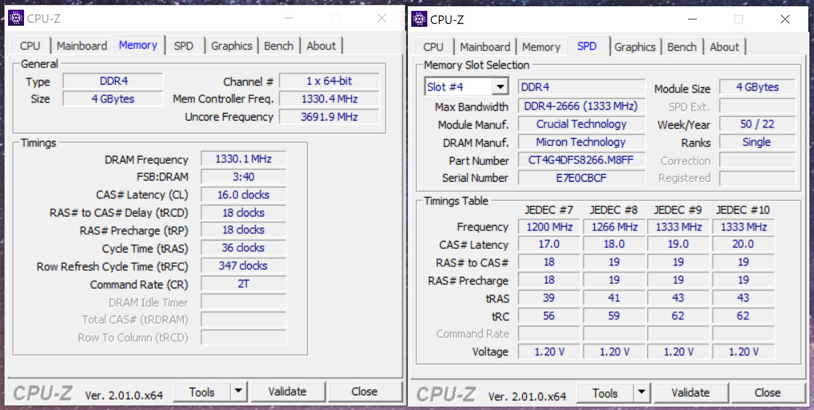
Task: Click the tRP value 18 clocks
Action: 244,230
